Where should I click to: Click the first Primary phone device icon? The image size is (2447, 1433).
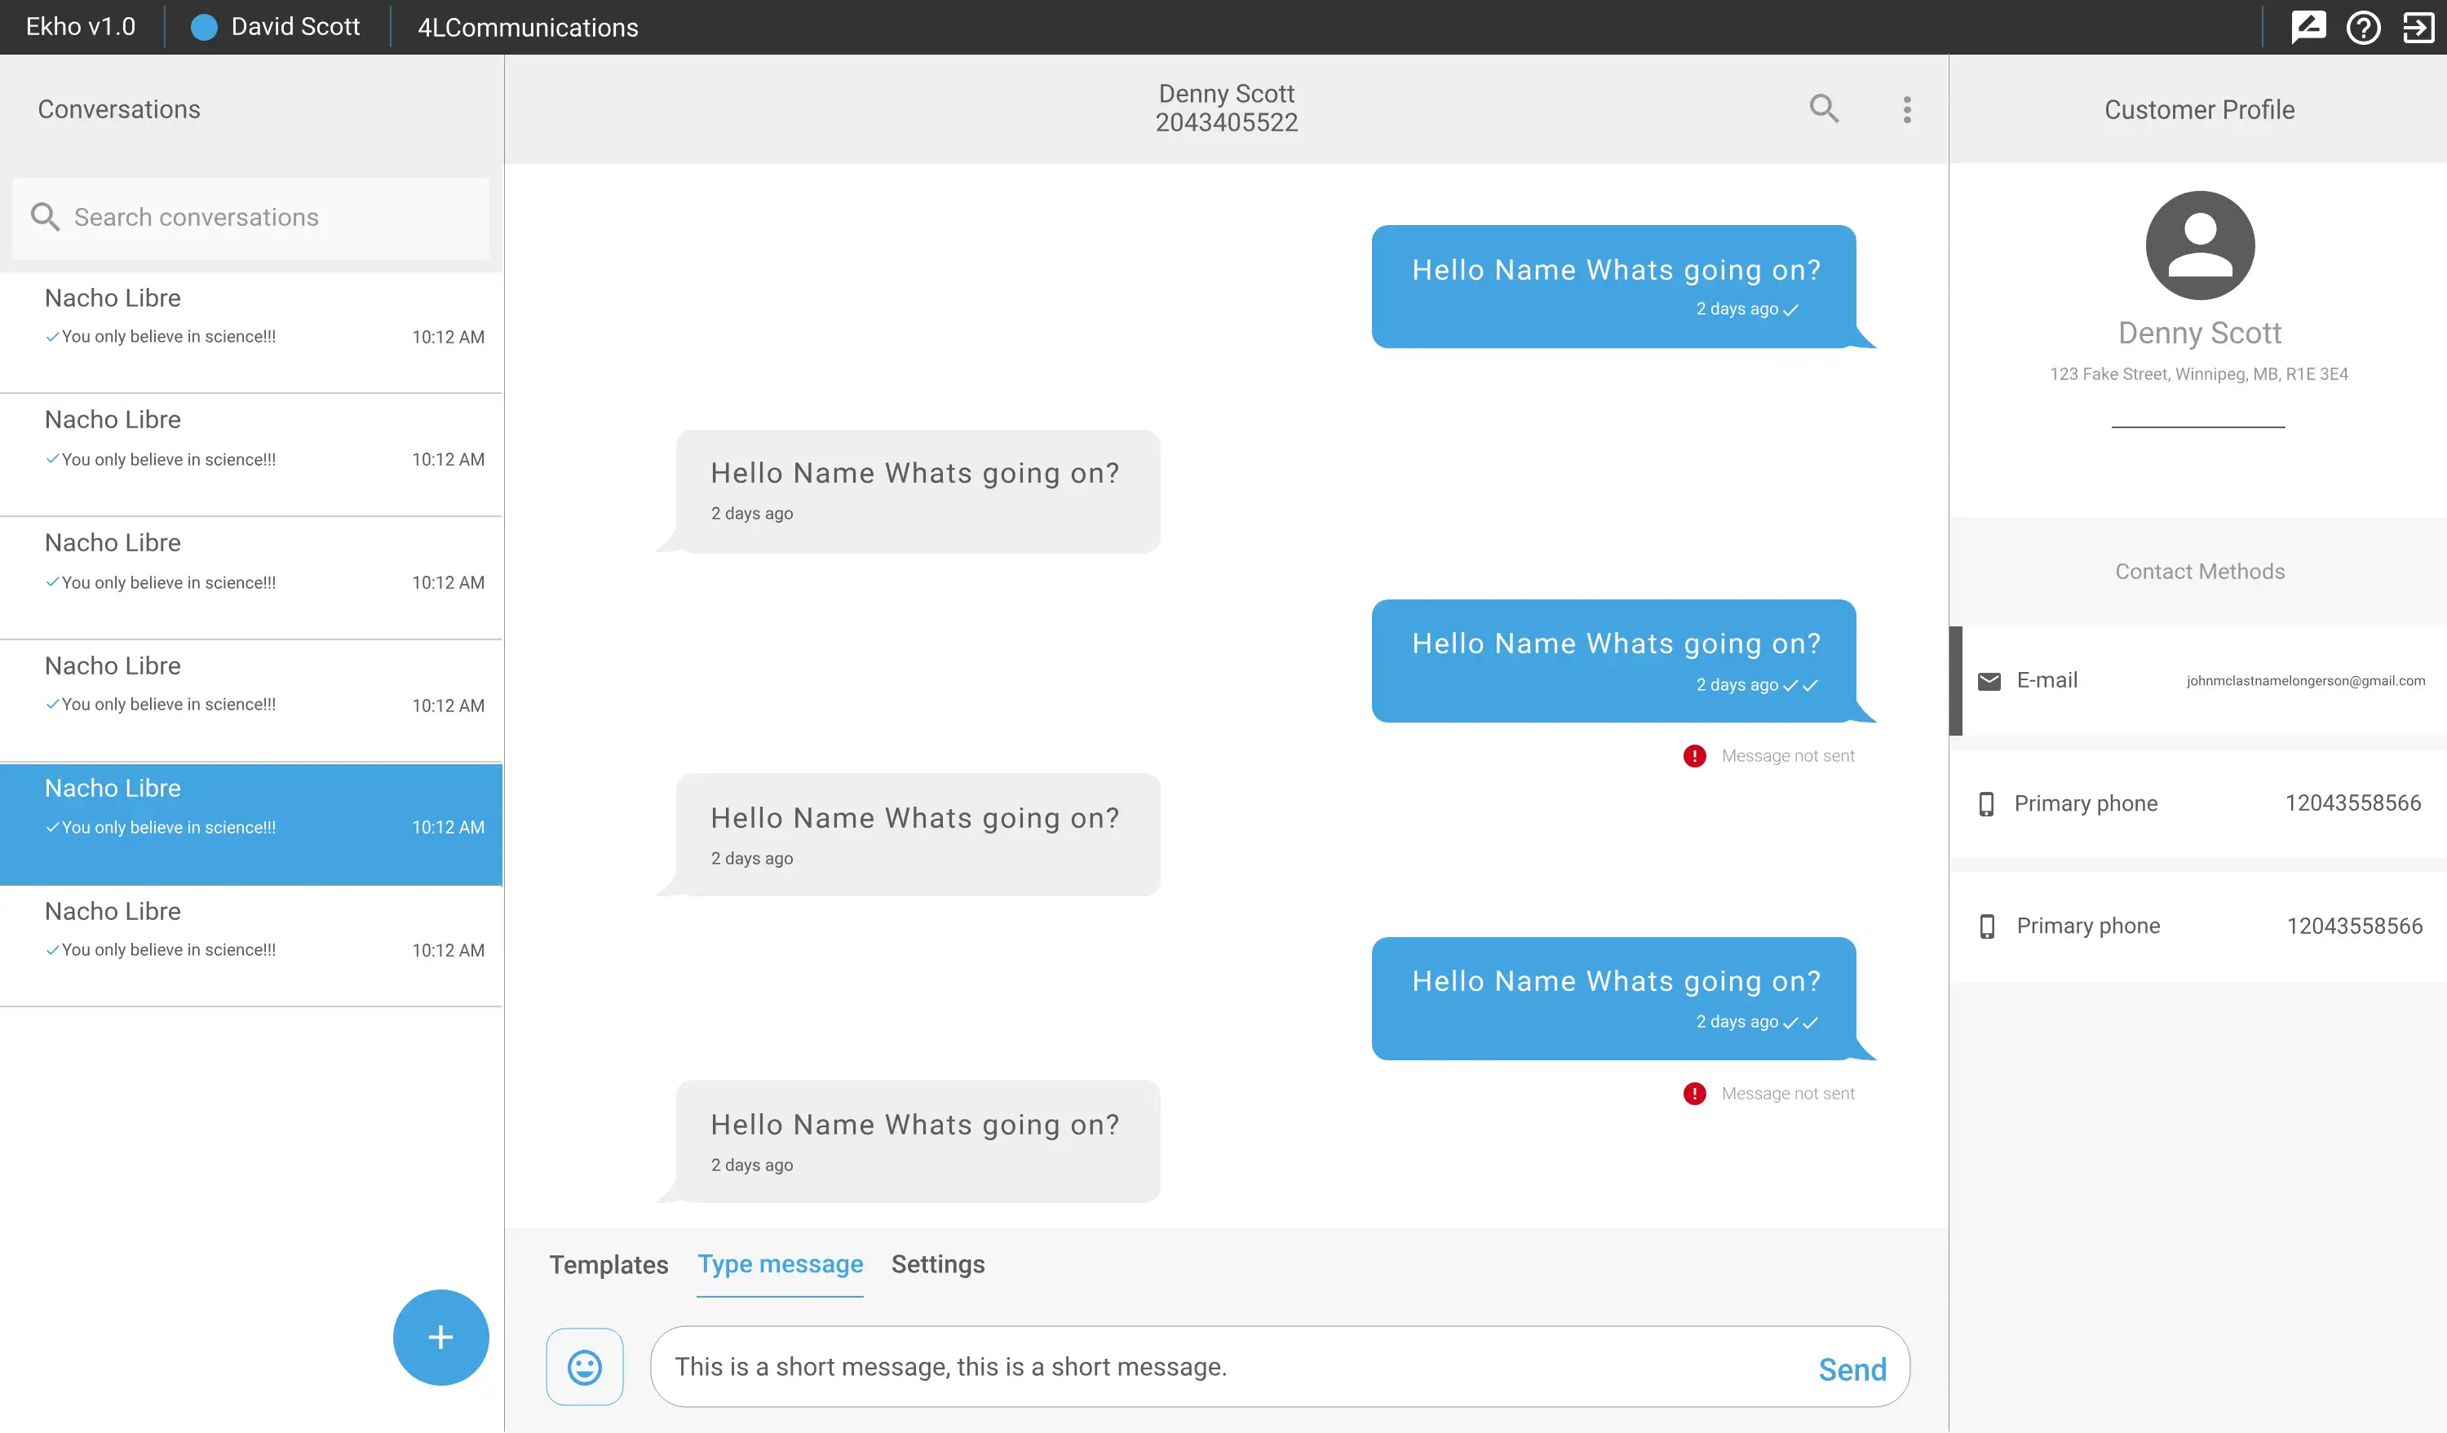tap(1987, 804)
